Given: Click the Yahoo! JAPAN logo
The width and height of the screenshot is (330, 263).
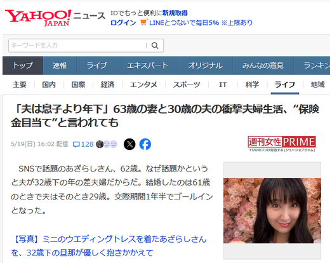Looking at the screenshot, I should pyautogui.click(x=38, y=18).
